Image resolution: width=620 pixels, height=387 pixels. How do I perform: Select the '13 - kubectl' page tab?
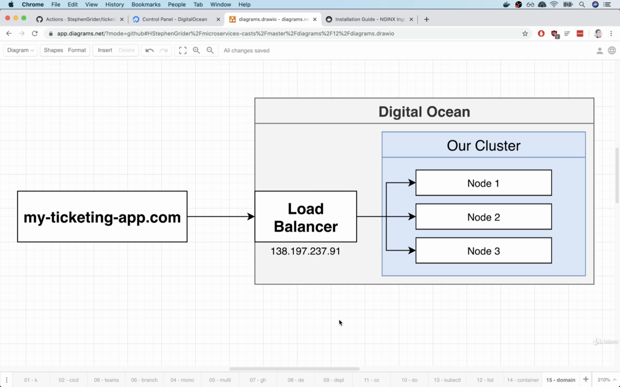click(x=447, y=380)
